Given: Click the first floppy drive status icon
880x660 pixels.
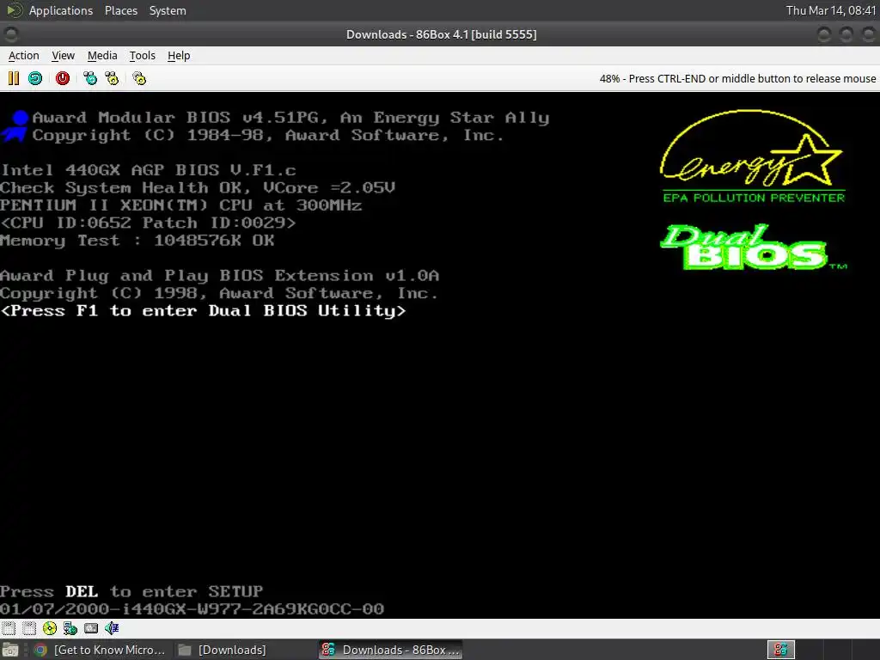Looking at the screenshot, I should coord(9,628).
